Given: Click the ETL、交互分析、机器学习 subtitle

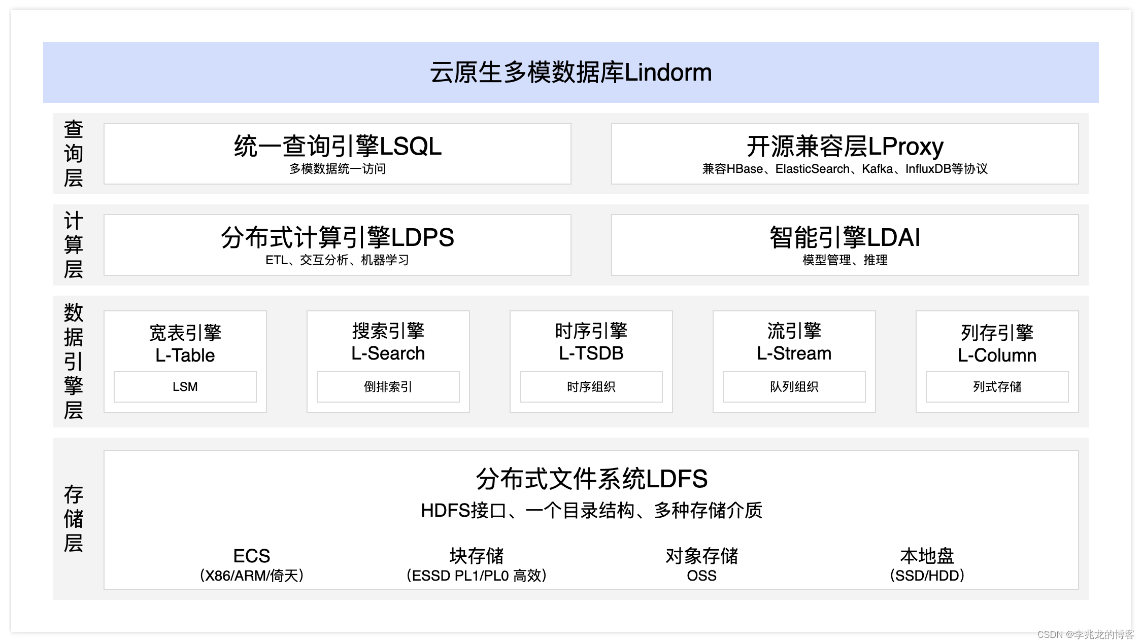Looking at the screenshot, I should point(338,260).
